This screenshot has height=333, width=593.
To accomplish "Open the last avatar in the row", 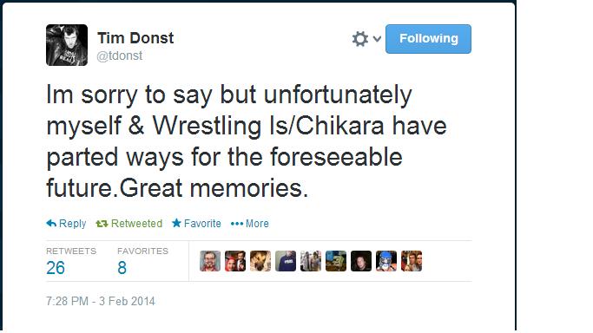I will point(412,261).
